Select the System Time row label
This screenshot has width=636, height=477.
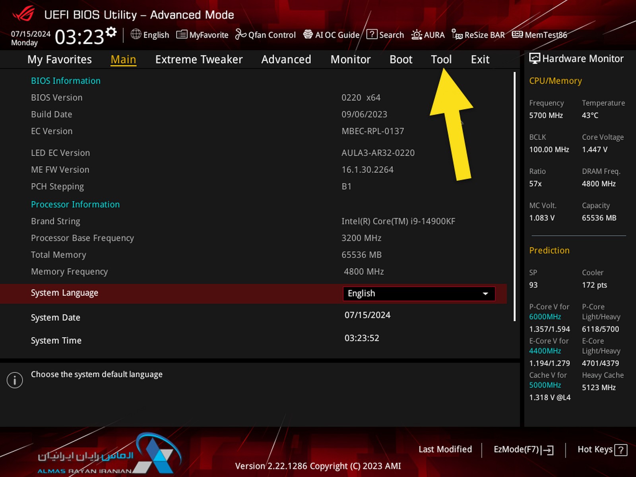pyautogui.click(x=56, y=341)
